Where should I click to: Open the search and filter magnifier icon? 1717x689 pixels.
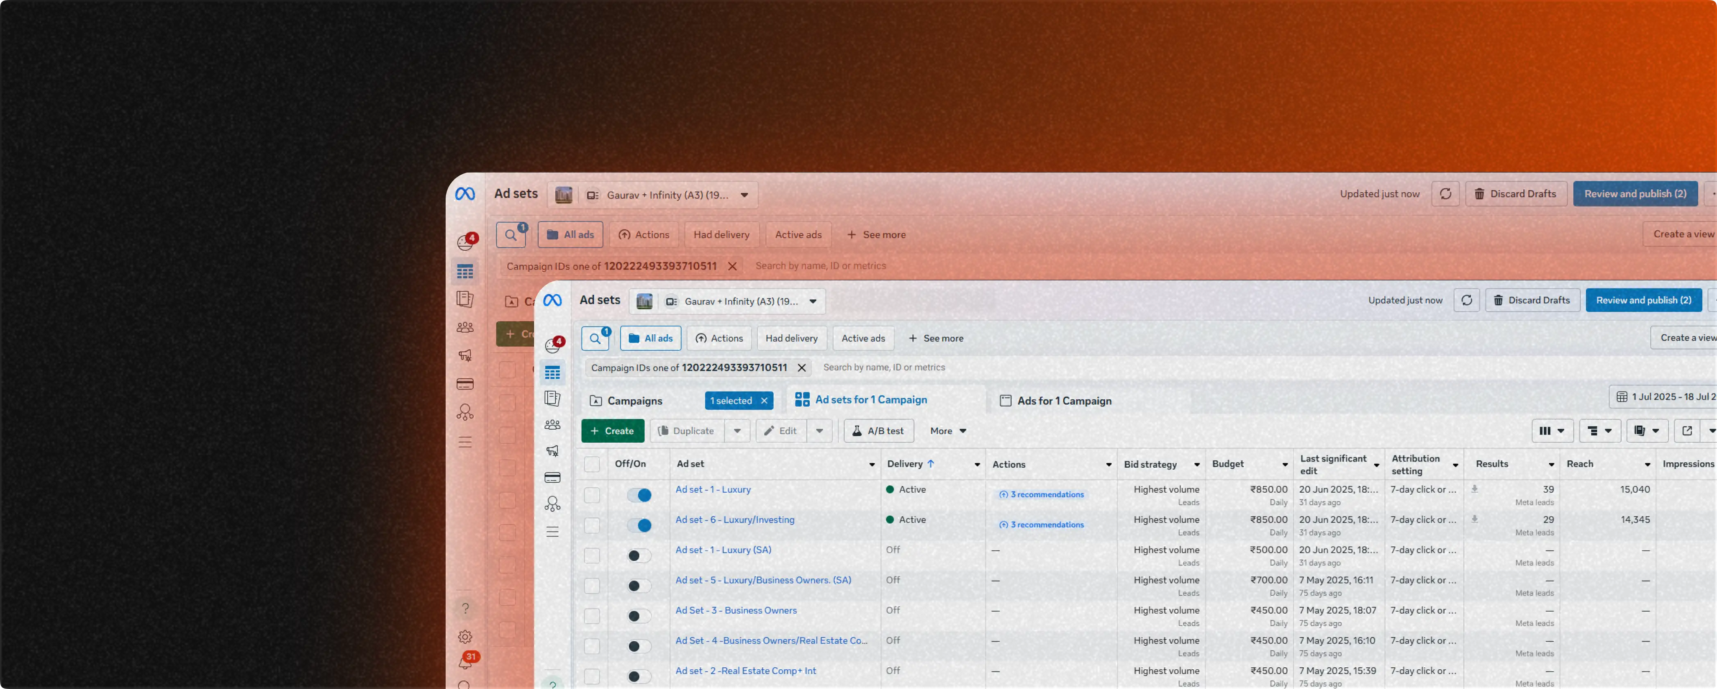point(595,338)
